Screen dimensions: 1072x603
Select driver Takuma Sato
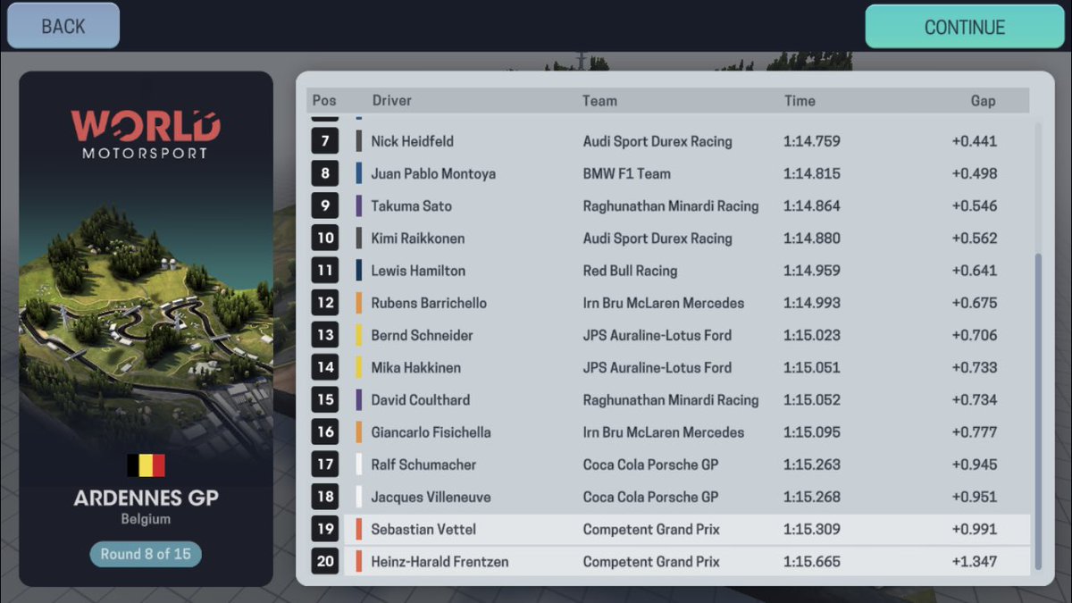(x=412, y=205)
